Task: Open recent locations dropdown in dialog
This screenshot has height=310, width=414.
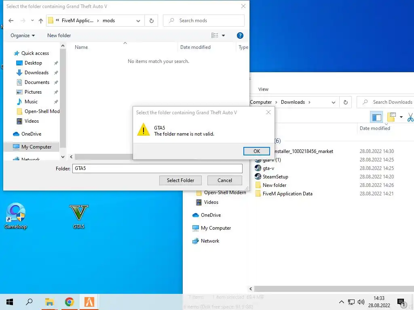Action: (x=32, y=21)
